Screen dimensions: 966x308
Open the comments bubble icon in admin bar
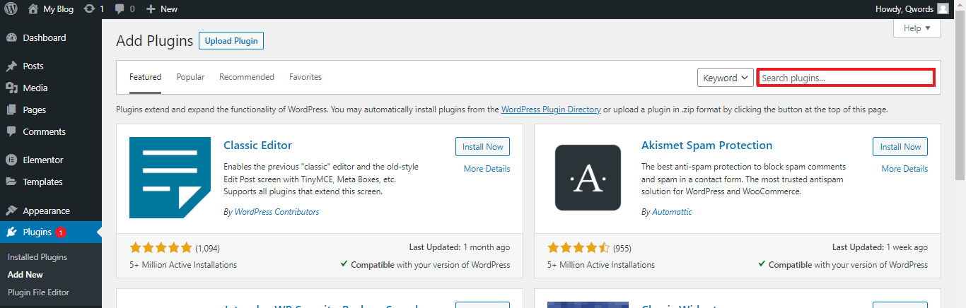click(x=120, y=8)
